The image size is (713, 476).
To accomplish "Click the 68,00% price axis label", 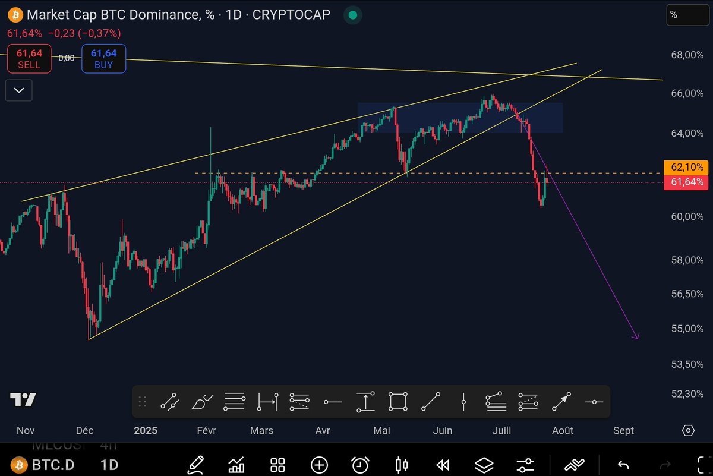I will click(687, 55).
